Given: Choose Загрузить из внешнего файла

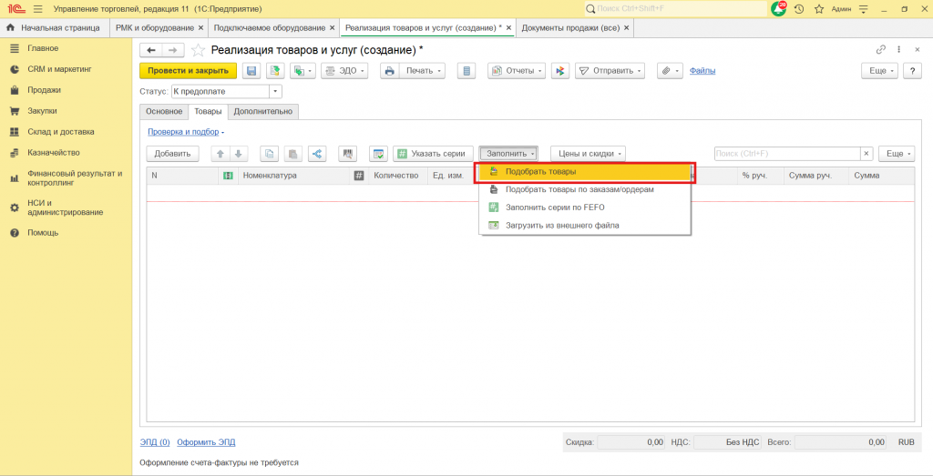Looking at the screenshot, I should [x=585, y=225].
